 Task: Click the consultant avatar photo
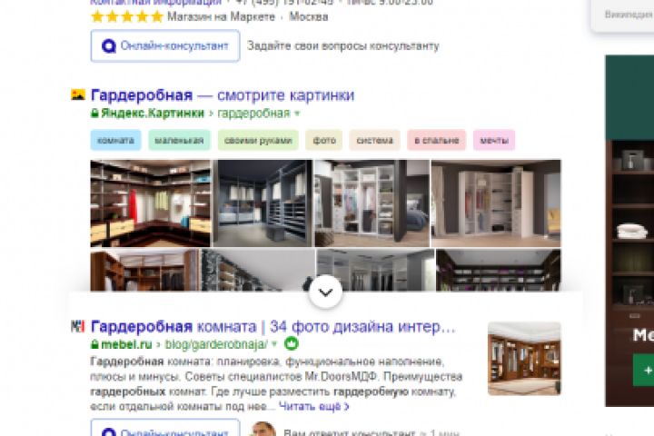coord(263,430)
